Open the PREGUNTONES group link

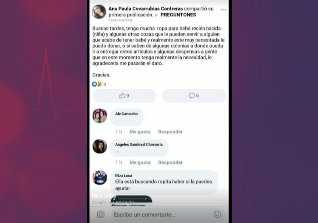pyautogui.click(x=178, y=15)
